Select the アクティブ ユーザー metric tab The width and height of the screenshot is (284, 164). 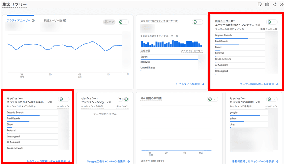coord(19,20)
